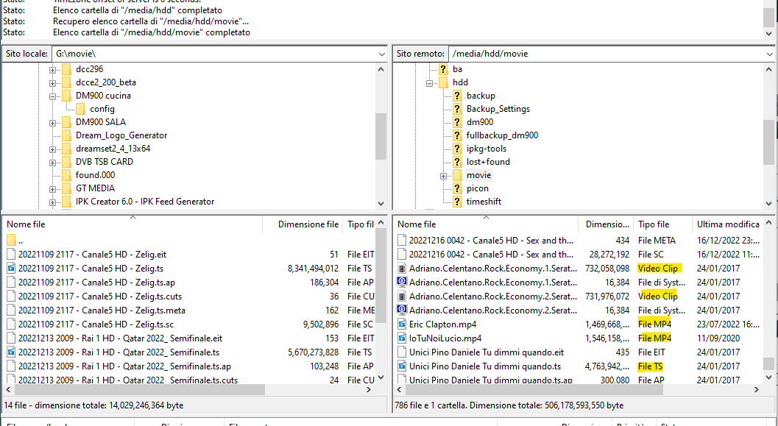778x426 pixels.
Task: Select the Sex and th... File META row
Action: pos(579,241)
